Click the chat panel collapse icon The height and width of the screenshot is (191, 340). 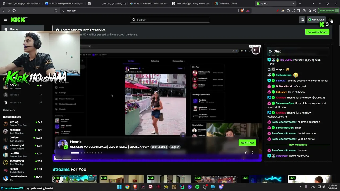[270, 51]
